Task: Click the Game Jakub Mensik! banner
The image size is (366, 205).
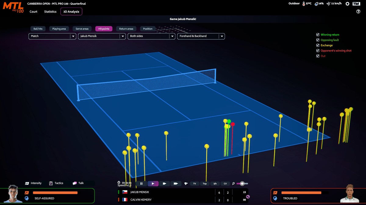Action: pos(183,19)
